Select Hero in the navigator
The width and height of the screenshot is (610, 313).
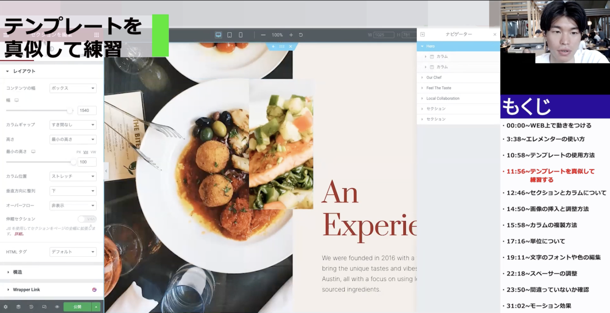(458, 46)
